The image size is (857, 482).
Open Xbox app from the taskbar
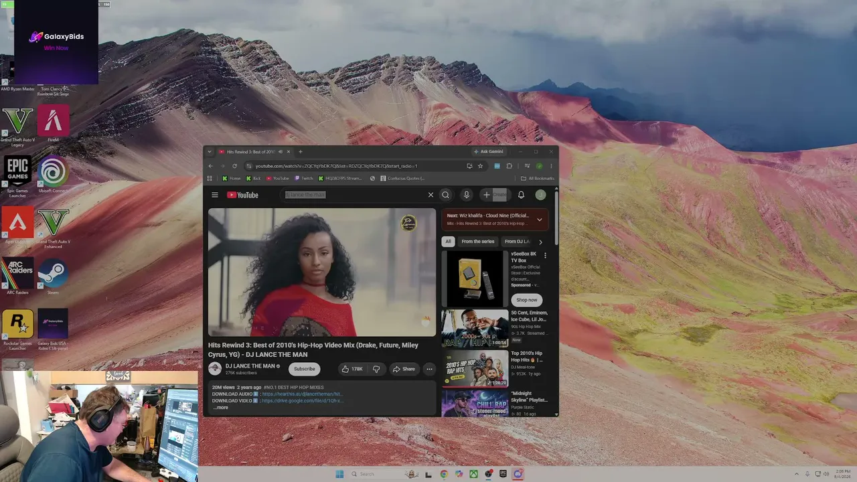(x=473, y=474)
